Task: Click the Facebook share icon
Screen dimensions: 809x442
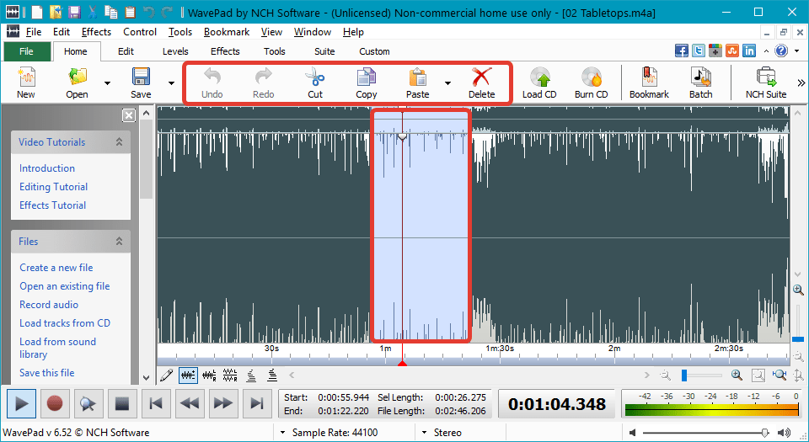Action: click(x=682, y=51)
